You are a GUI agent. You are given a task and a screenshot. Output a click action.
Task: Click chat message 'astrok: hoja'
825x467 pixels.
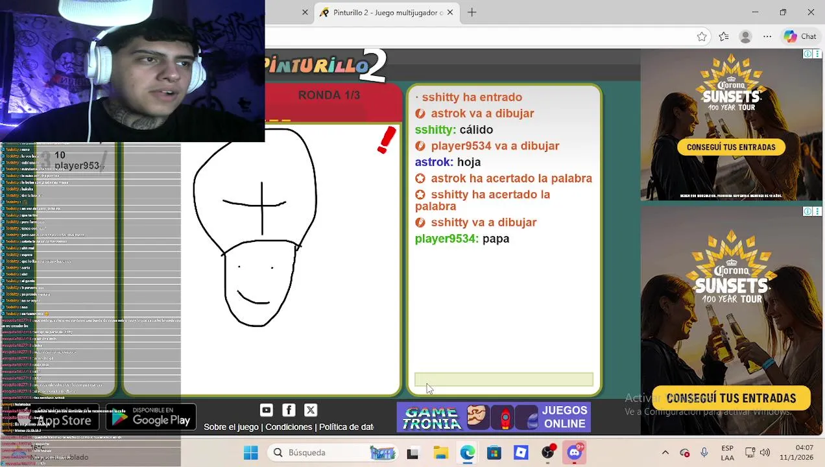coord(448,162)
